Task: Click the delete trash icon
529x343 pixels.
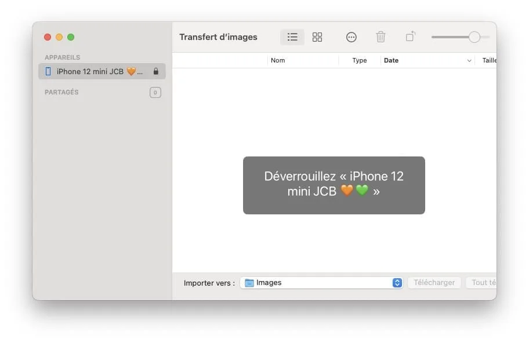Action: pyautogui.click(x=381, y=37)
